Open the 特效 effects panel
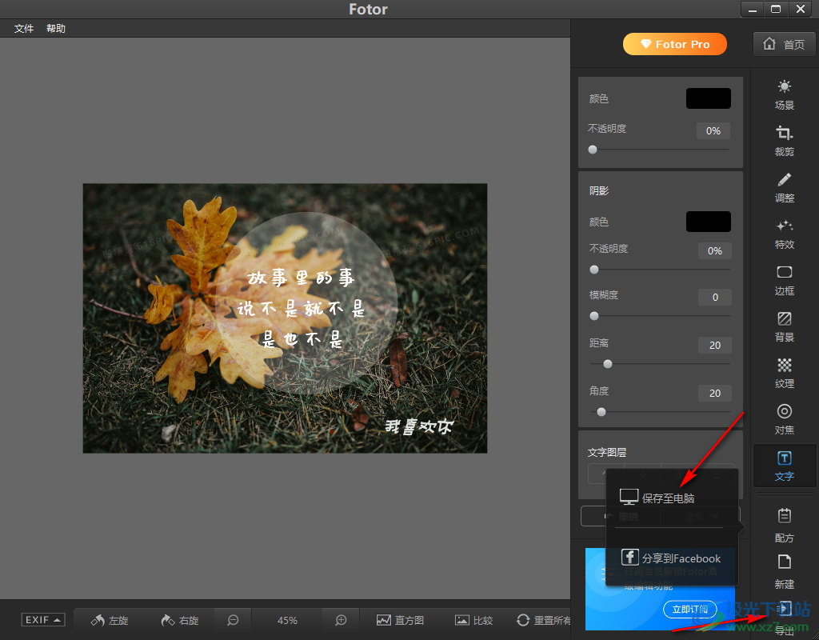The height and width of the screenshot is (640, 819). point(784,234)
